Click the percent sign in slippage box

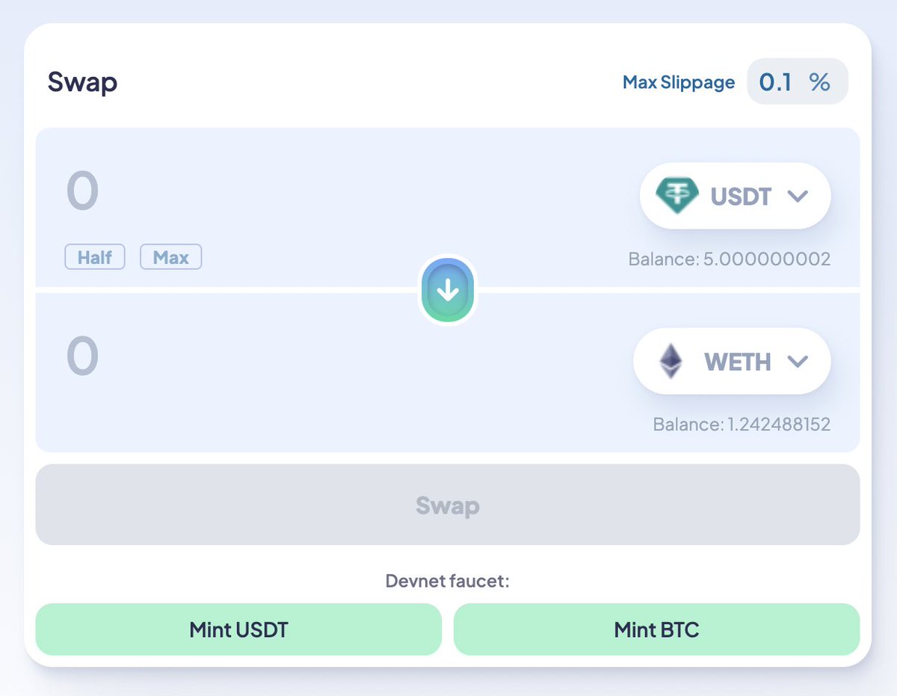(x=820, y=81)
